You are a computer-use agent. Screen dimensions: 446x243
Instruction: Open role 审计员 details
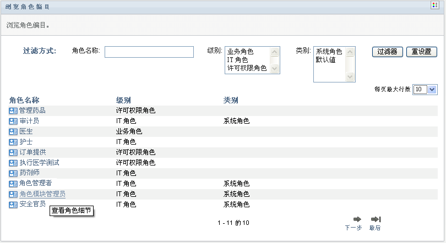click(x=29, y=121)
